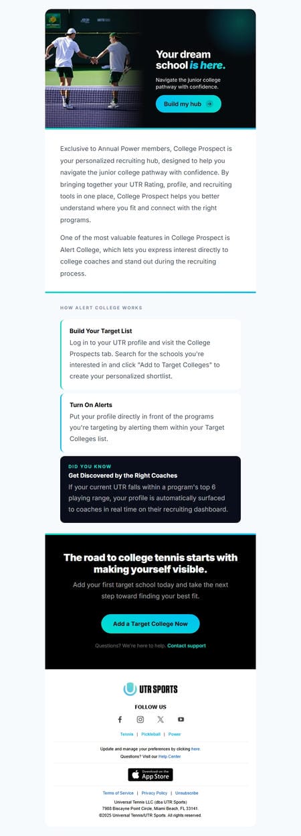Image resolution: width=301 pixels, height=836 pixels.
Task: Click the Download on the App Store badge
Action: [x=150, y=774]
